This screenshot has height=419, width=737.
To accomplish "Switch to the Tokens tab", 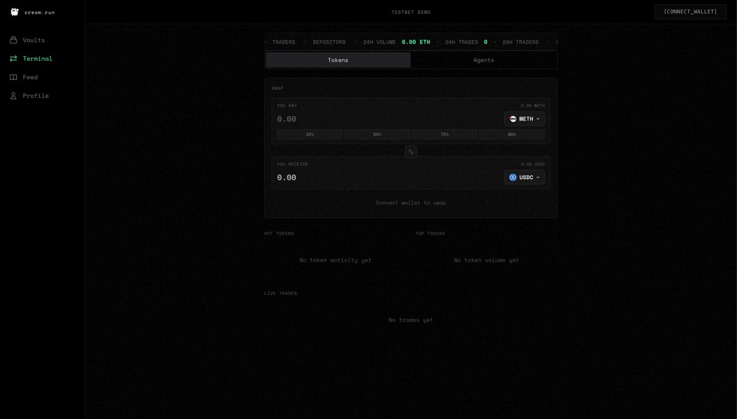I will click(x=338, y=60).
